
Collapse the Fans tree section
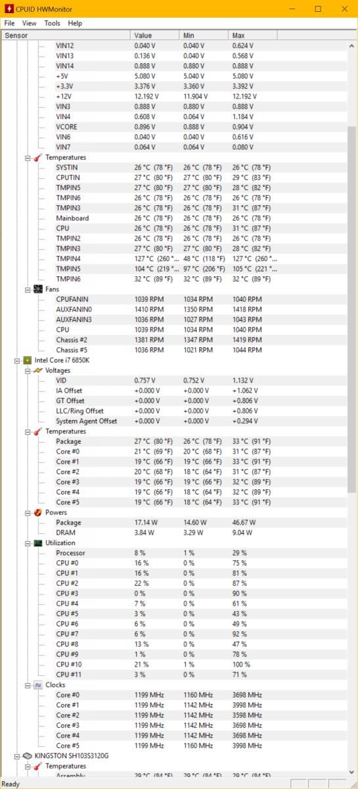[28, 289]
